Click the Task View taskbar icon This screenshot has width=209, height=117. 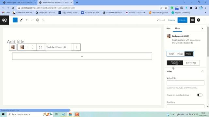click(x=56, y=114)
